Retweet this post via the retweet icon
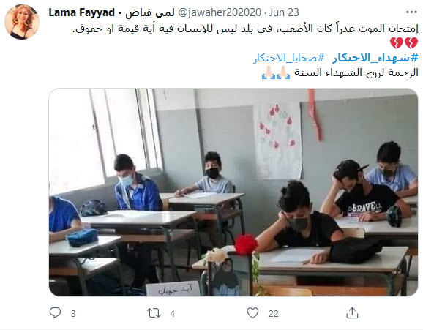 click(x=154, y=313)
